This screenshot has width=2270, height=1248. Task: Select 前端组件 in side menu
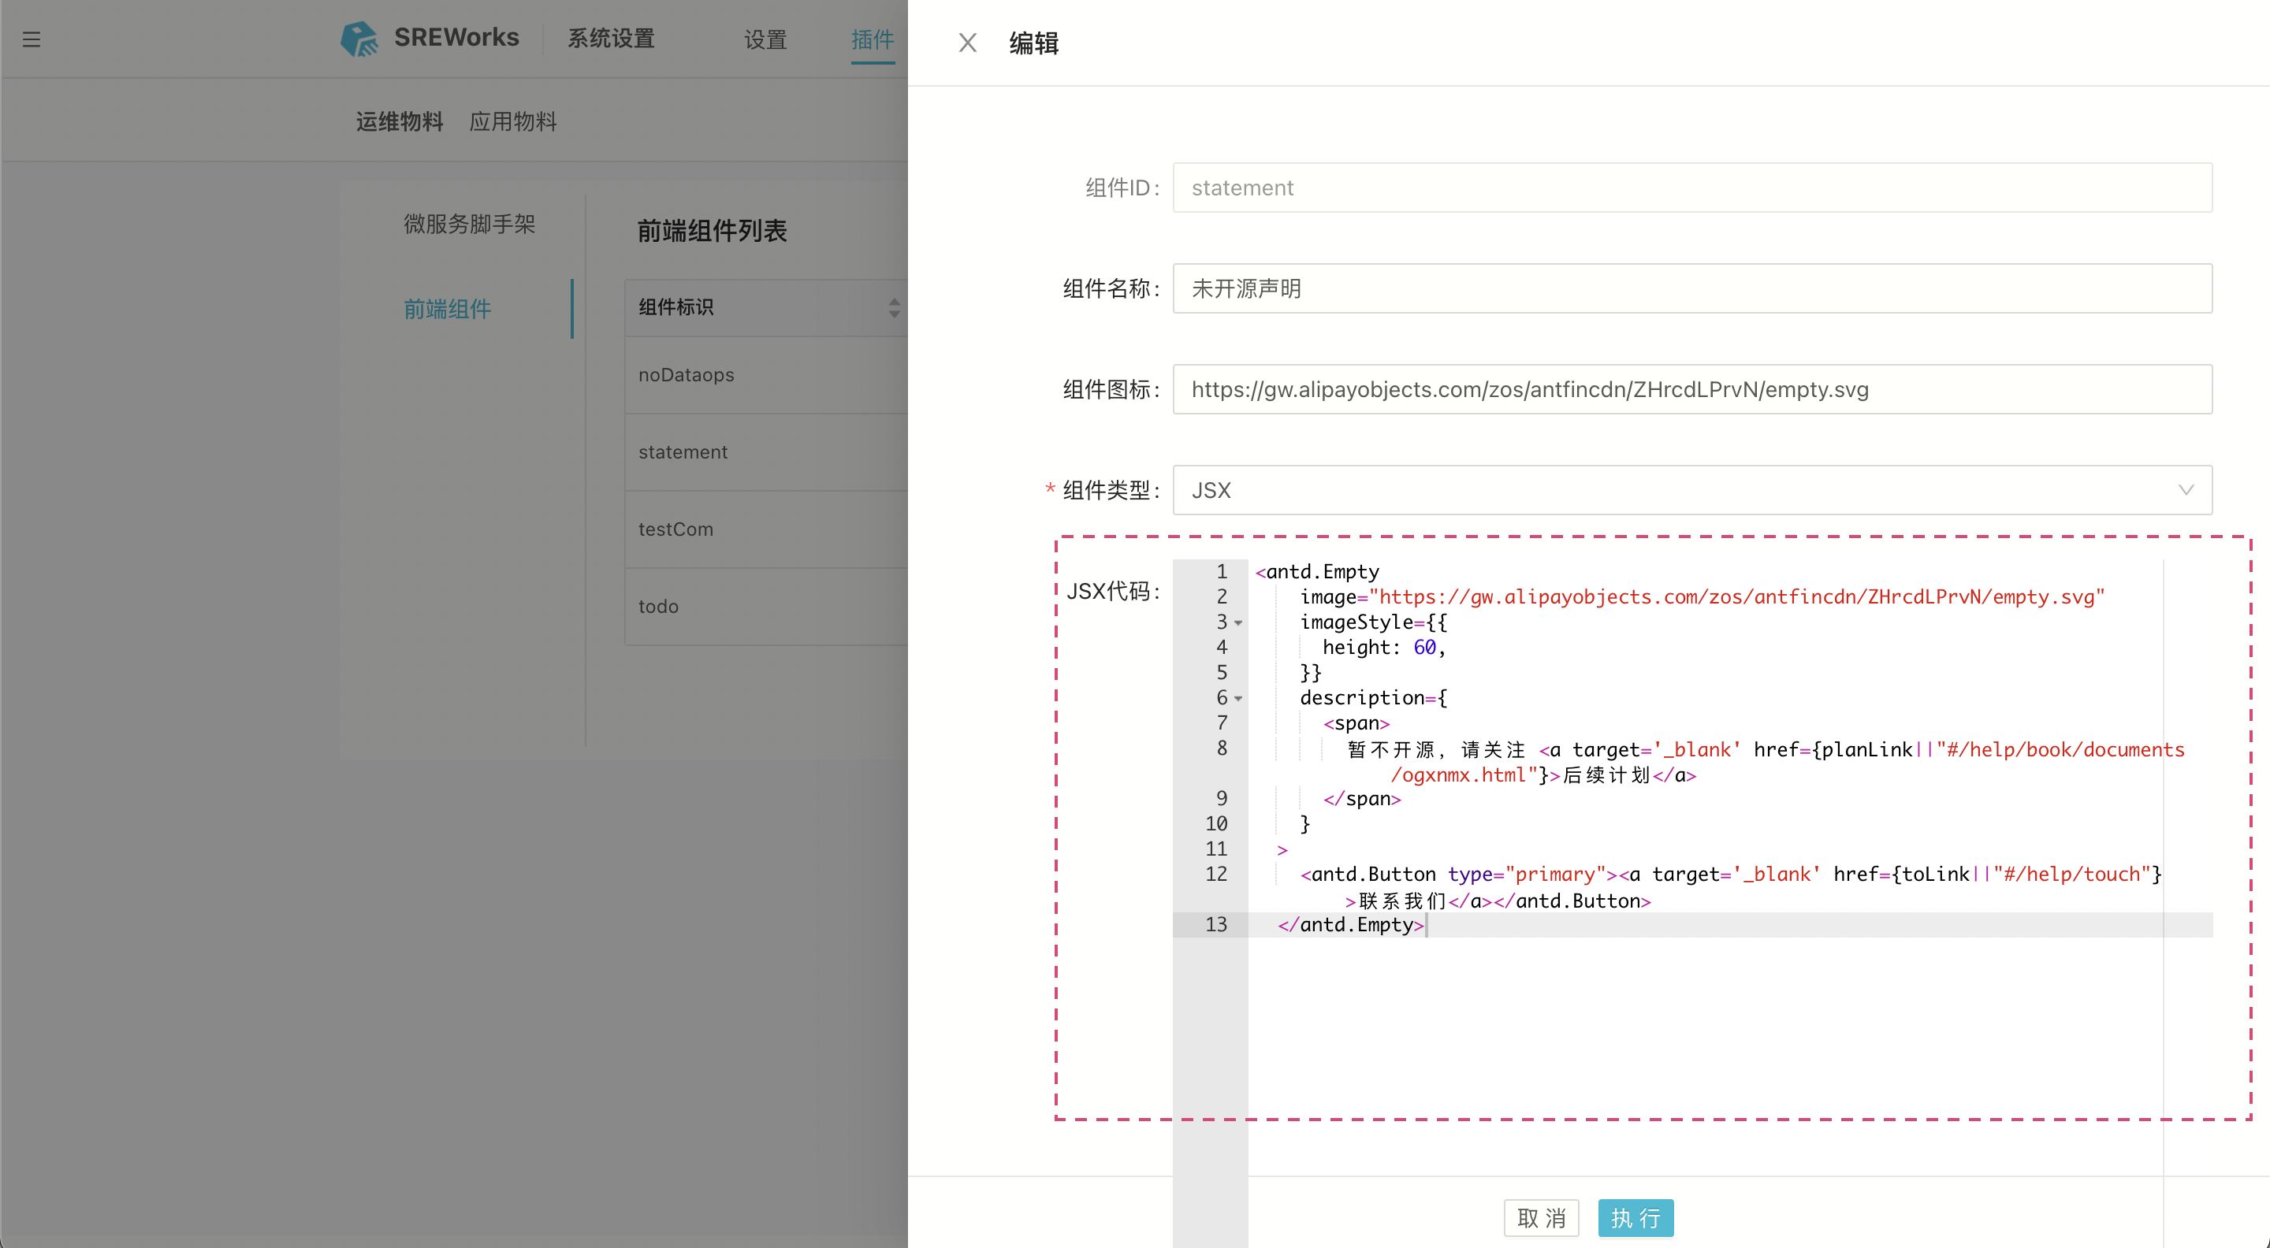(x=448, y=309)
